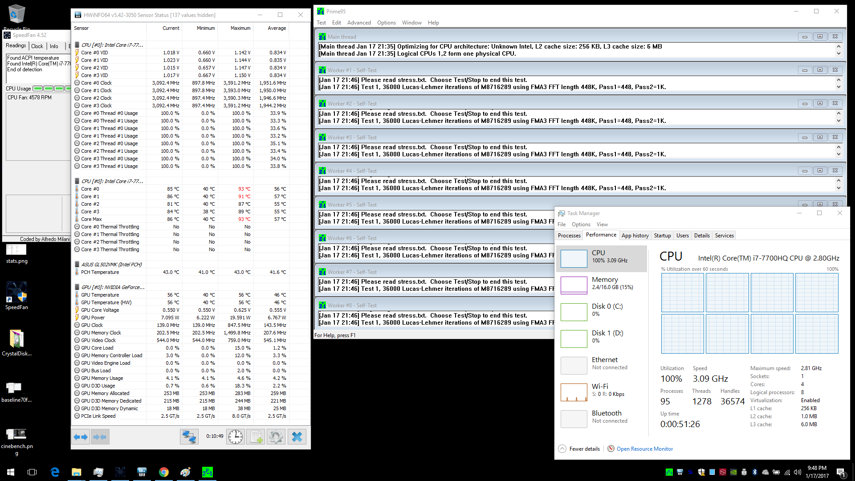
Task: Click HWiNFO expand layout arrows button
Action: coord(81,437)
